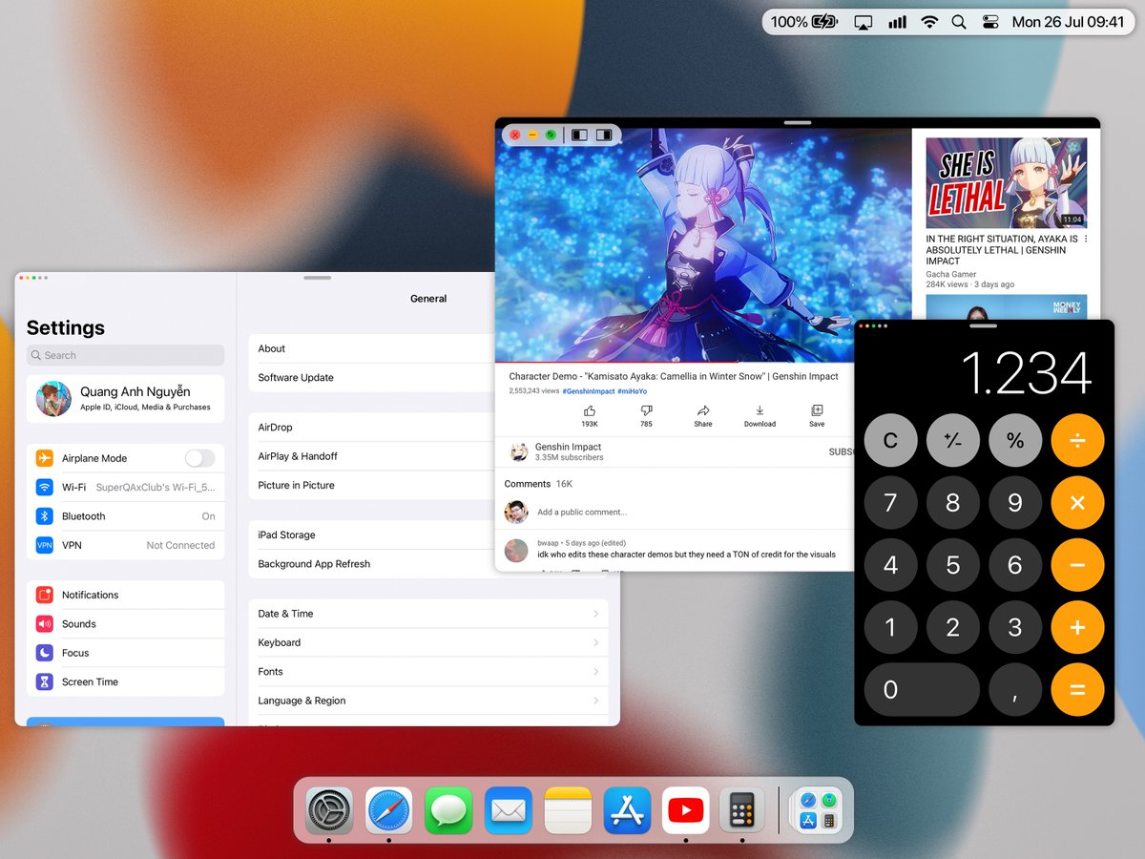Open Control Center icon in menu bar
The height and width of the screenshot is (859, 1145).
[x=990, y=21]
